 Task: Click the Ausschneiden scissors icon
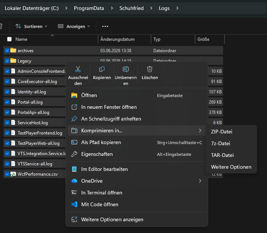click(78, 69)
